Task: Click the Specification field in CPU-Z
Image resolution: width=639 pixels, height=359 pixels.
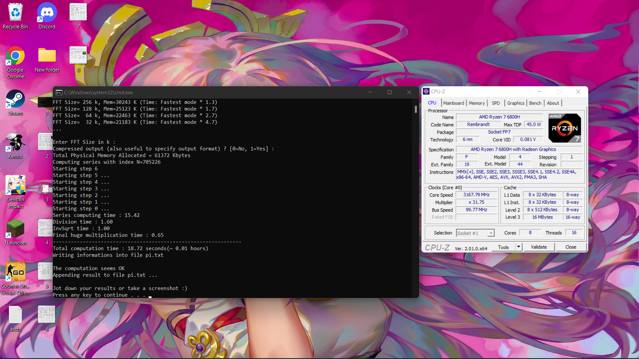Action: coord(519,149)
